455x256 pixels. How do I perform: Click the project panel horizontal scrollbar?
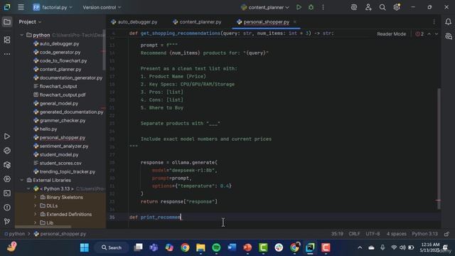point(43,227)
